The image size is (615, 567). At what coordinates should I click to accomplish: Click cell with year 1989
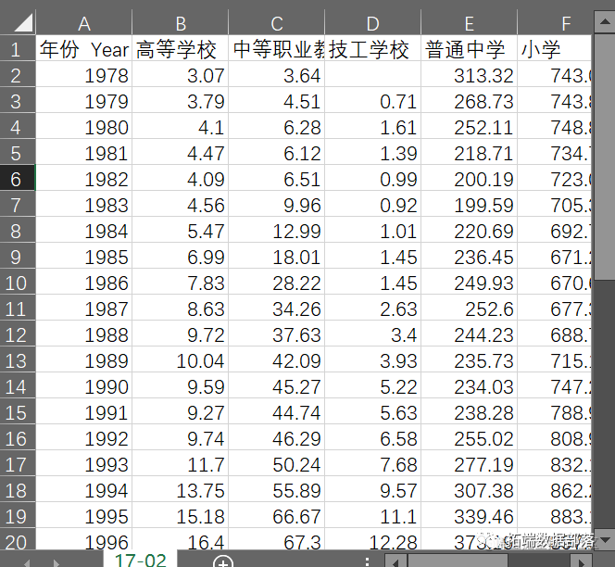point(84,359)
